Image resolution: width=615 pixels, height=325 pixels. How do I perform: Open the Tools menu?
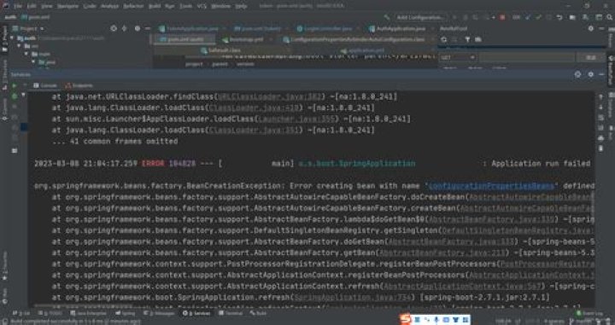point(186,6)
